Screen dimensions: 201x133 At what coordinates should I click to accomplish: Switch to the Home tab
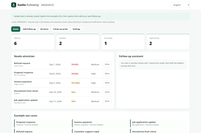16,29
